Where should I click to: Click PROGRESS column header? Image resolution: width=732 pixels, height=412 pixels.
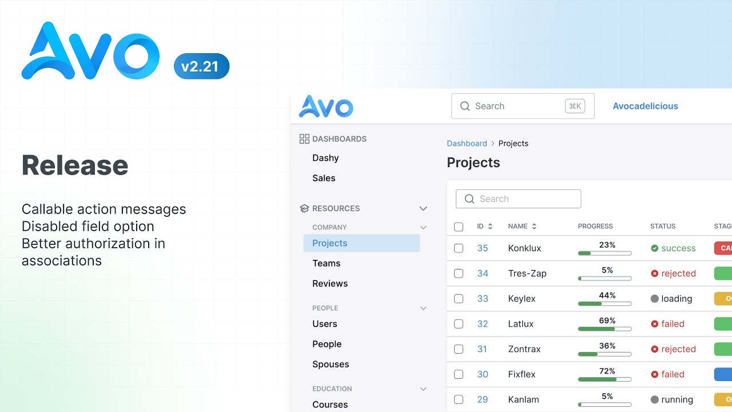(595, 227)
